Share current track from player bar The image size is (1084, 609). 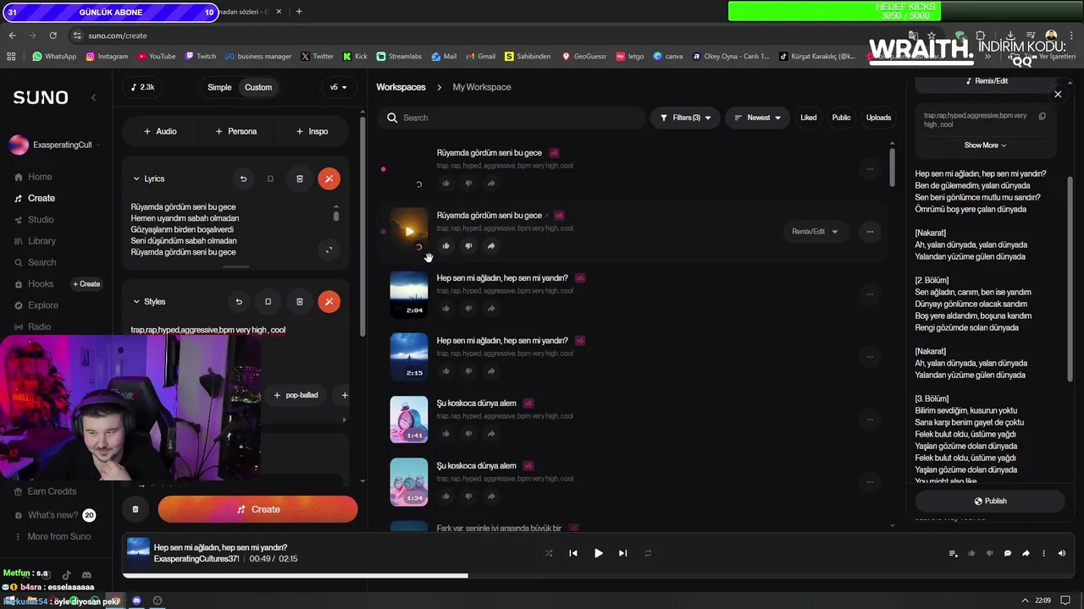[x=1026, y=553]
